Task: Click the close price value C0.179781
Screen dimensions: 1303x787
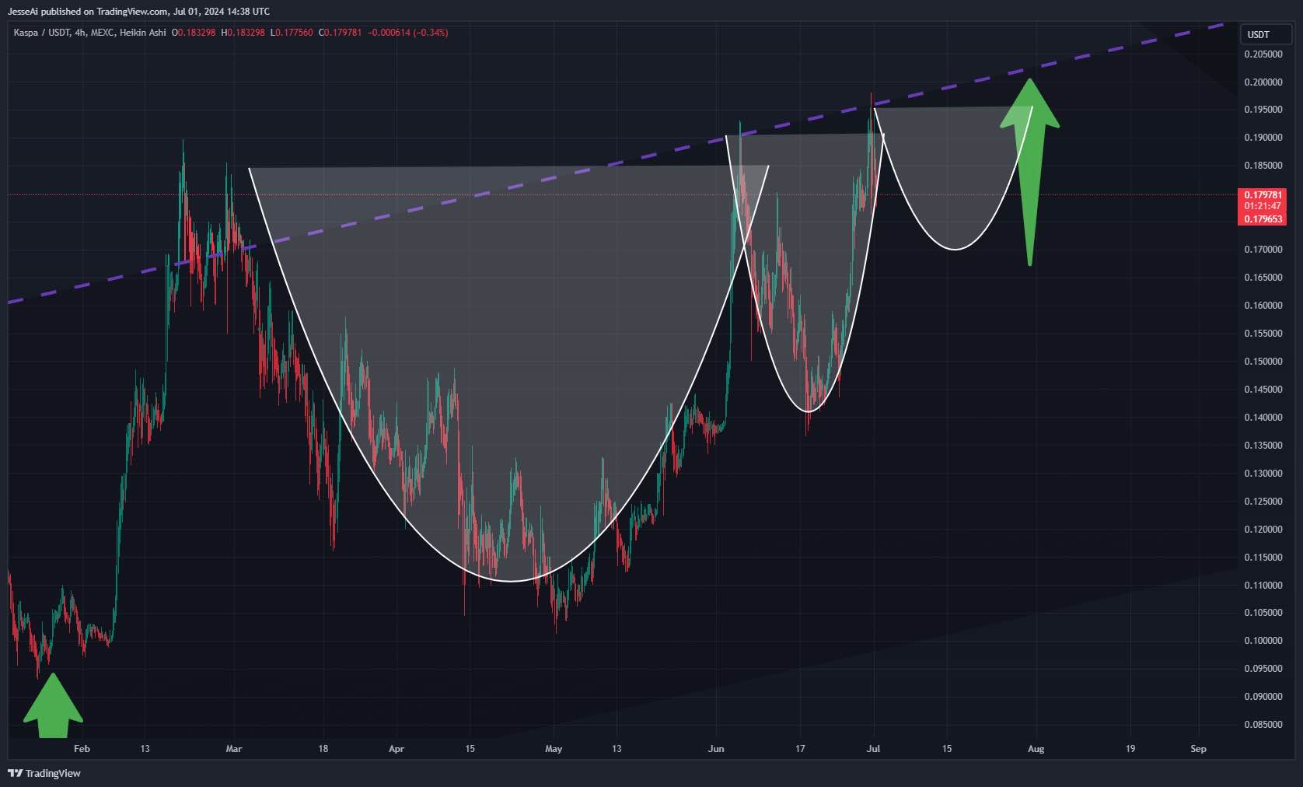Action: [x=341, y=33]
